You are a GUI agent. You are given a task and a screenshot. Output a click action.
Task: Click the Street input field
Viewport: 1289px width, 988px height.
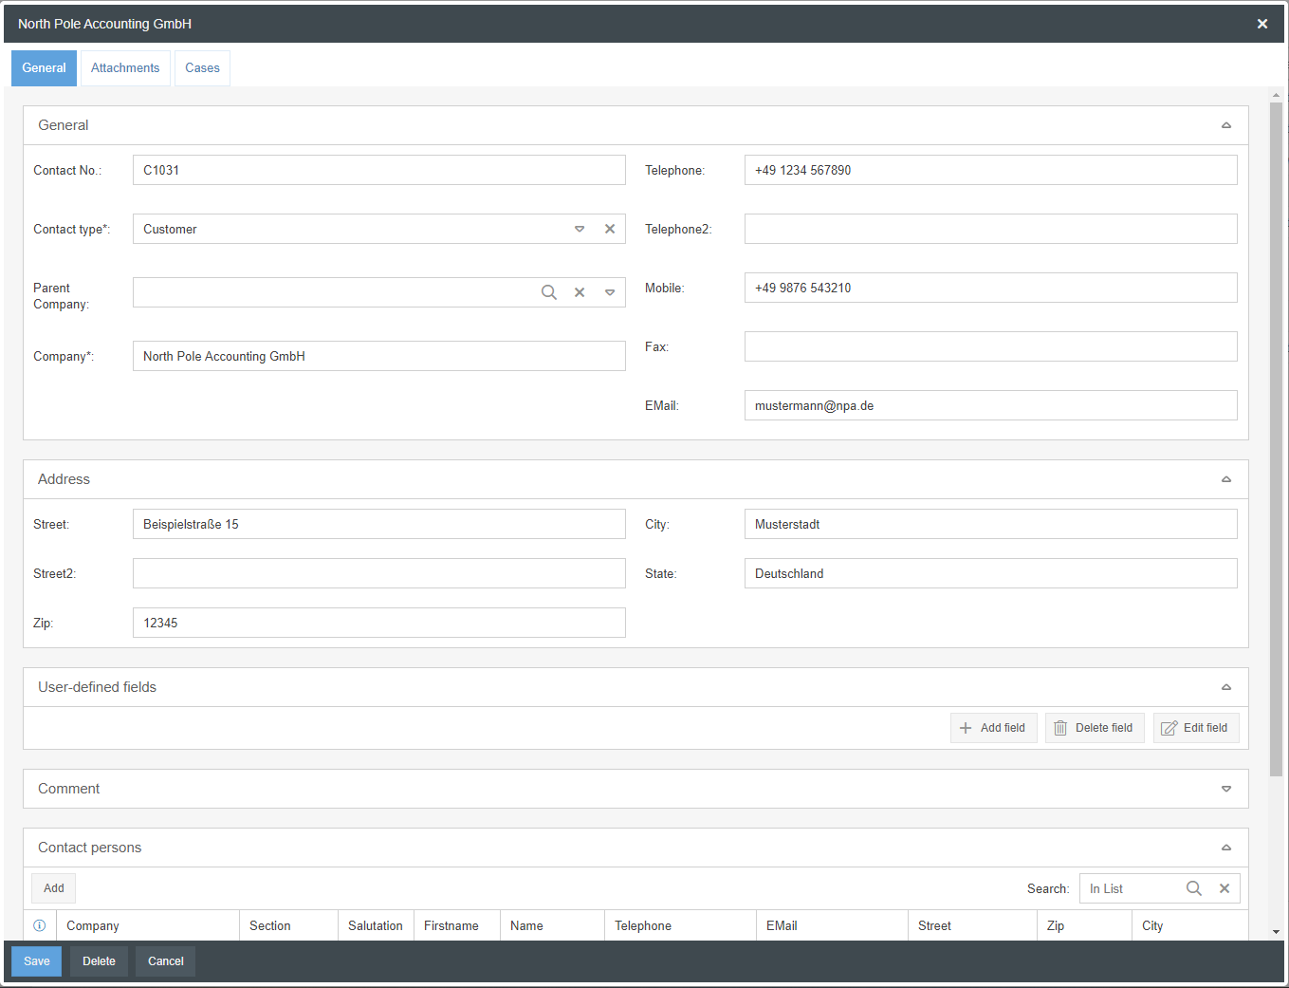pyautogui.click(x=379, y=524)
